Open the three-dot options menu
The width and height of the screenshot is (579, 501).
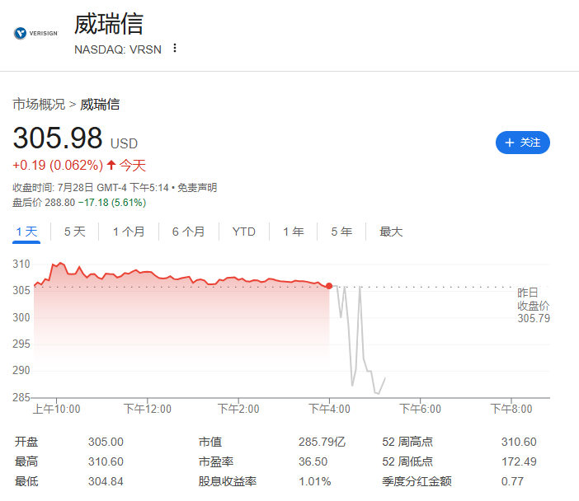click(175, 49)
